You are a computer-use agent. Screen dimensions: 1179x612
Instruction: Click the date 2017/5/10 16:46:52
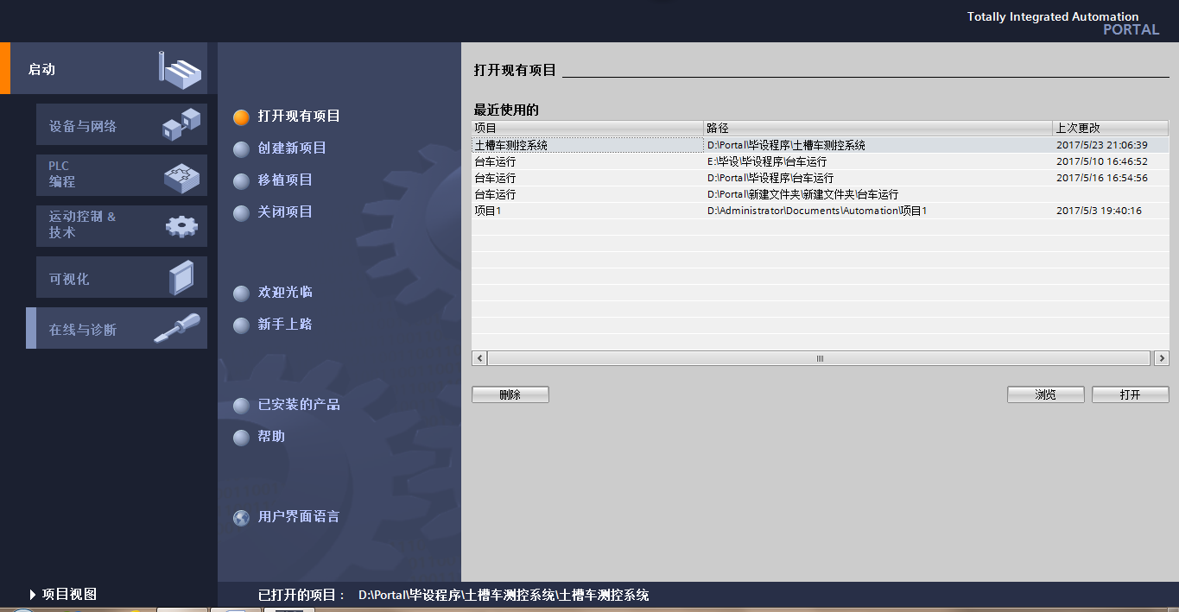(1102, 161)
